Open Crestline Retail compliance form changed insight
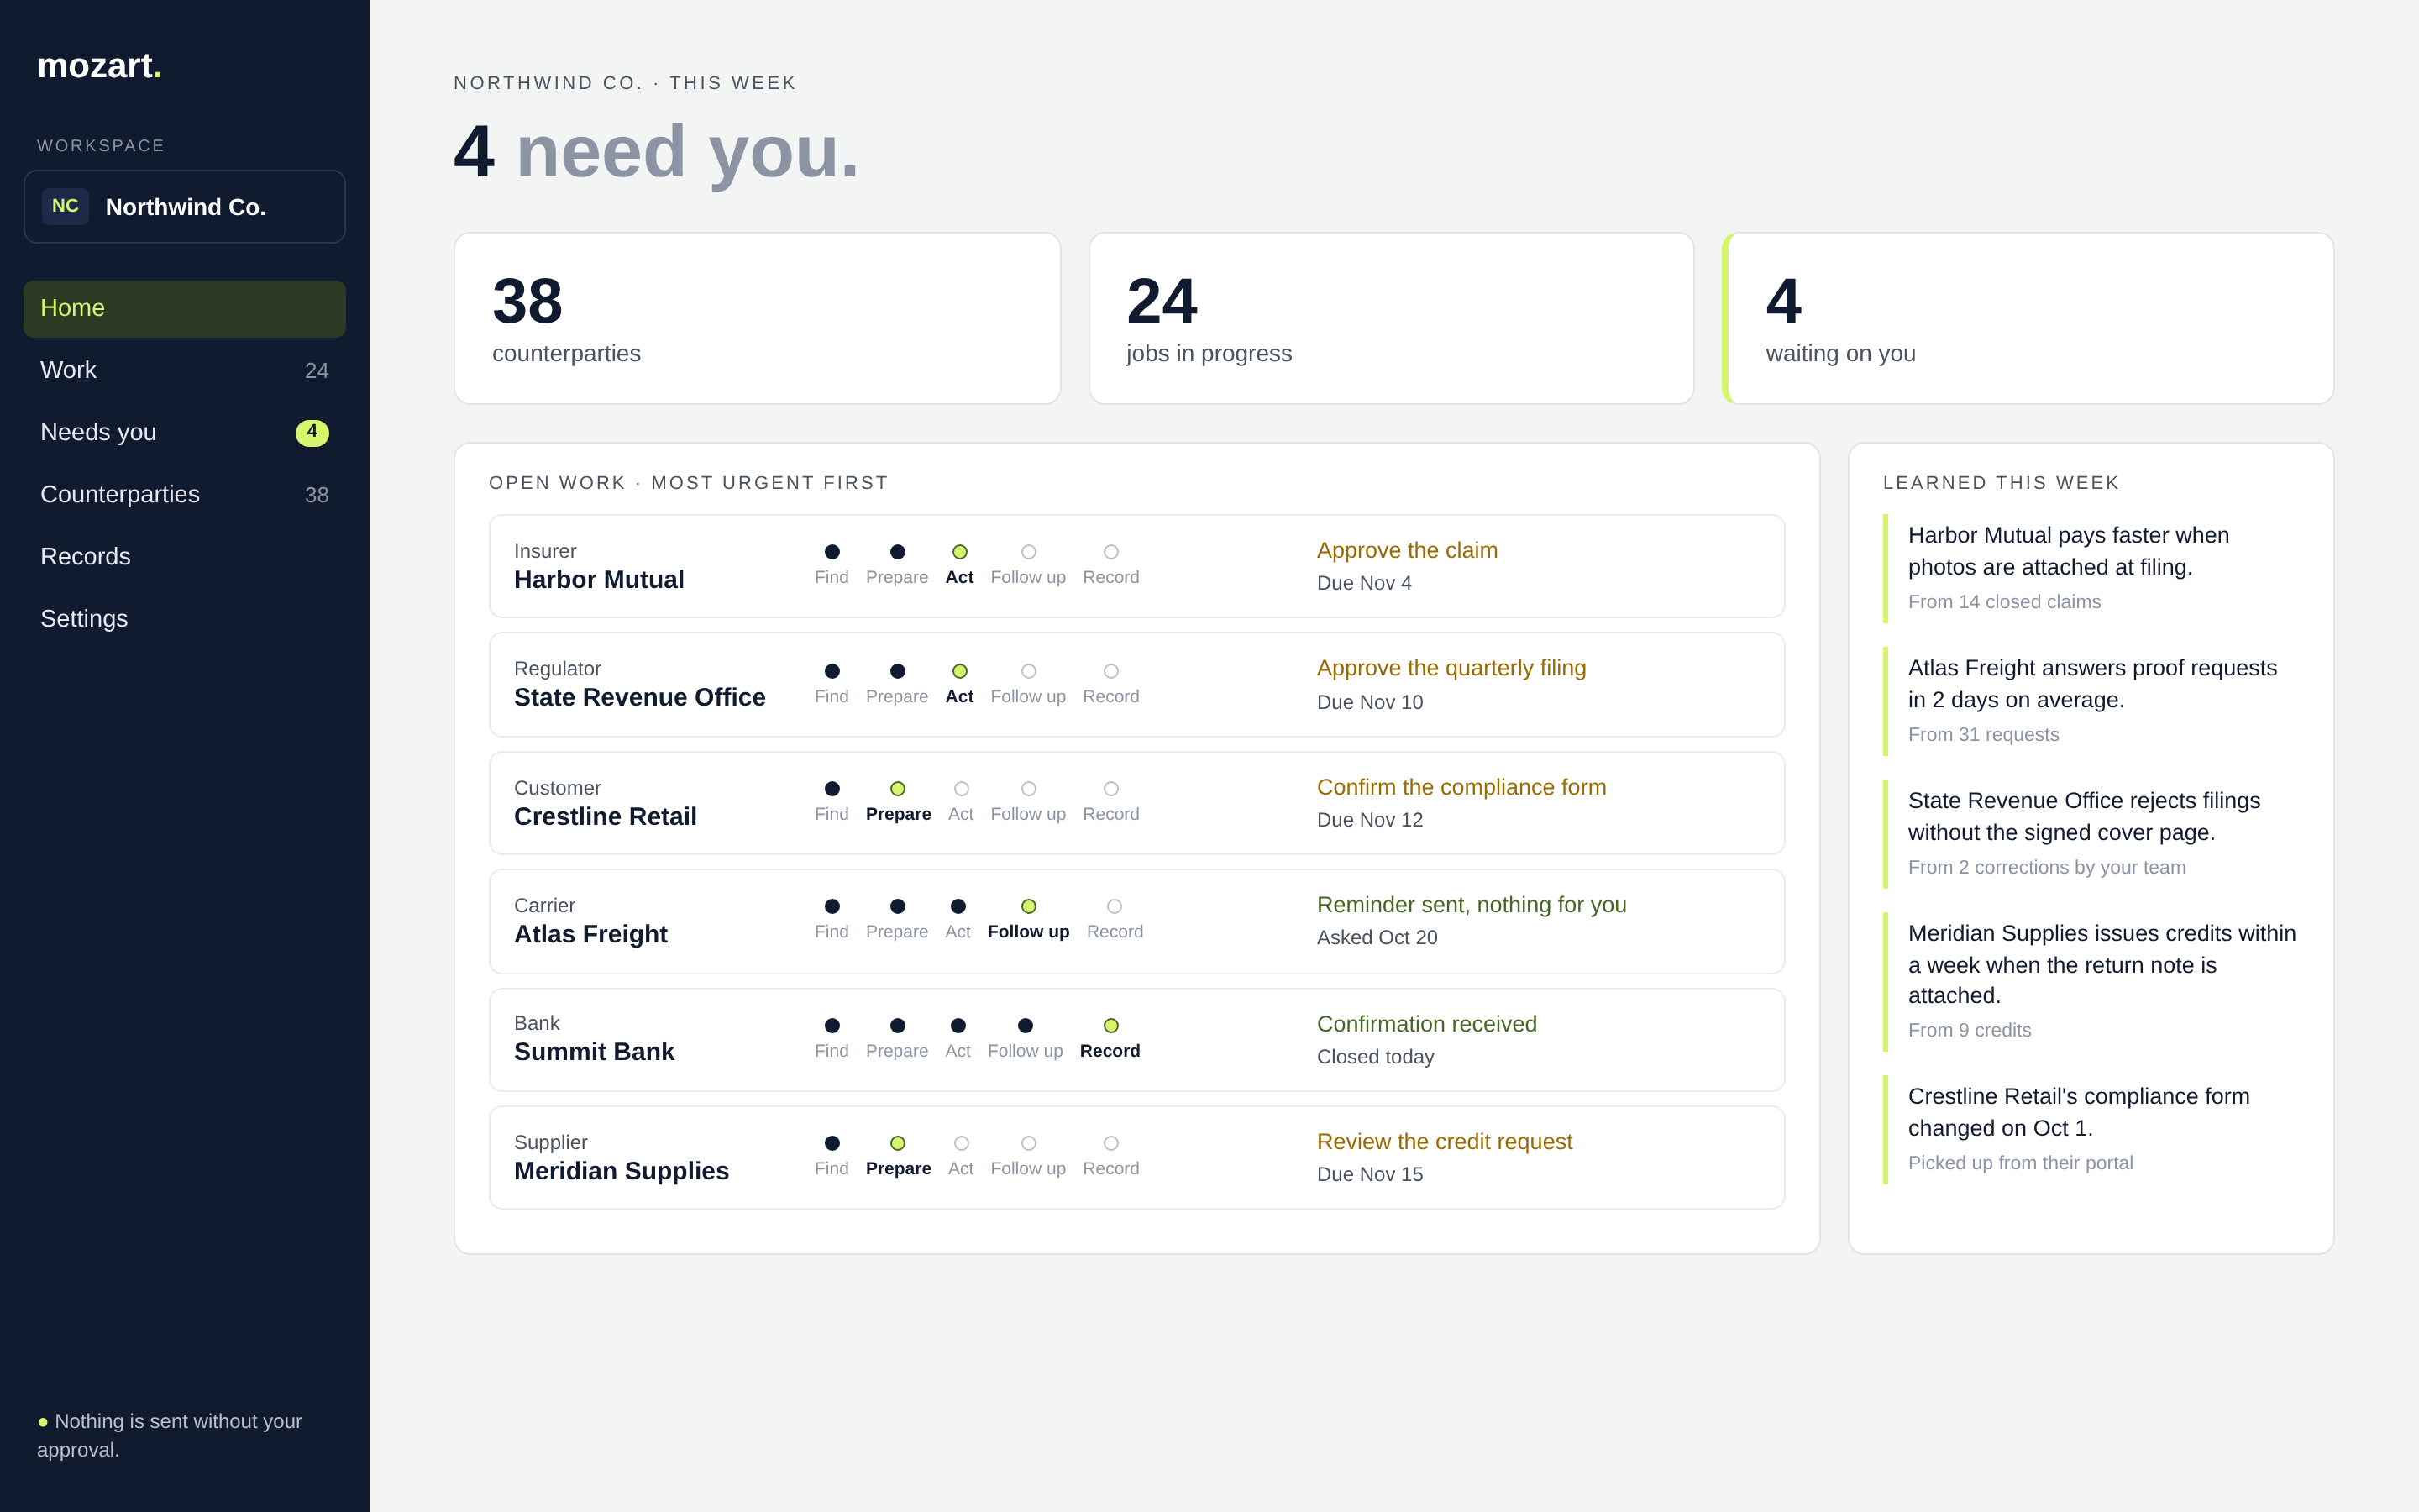The width and height of the screenshot is (2419, 1512). [2091, 1129]
